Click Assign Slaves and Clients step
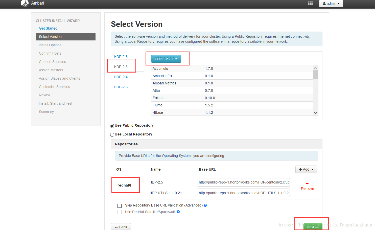 click(x=59, y=78)
